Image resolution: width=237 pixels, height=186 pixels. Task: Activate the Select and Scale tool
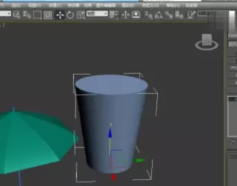pyautogui.click(x=81, y=15)
